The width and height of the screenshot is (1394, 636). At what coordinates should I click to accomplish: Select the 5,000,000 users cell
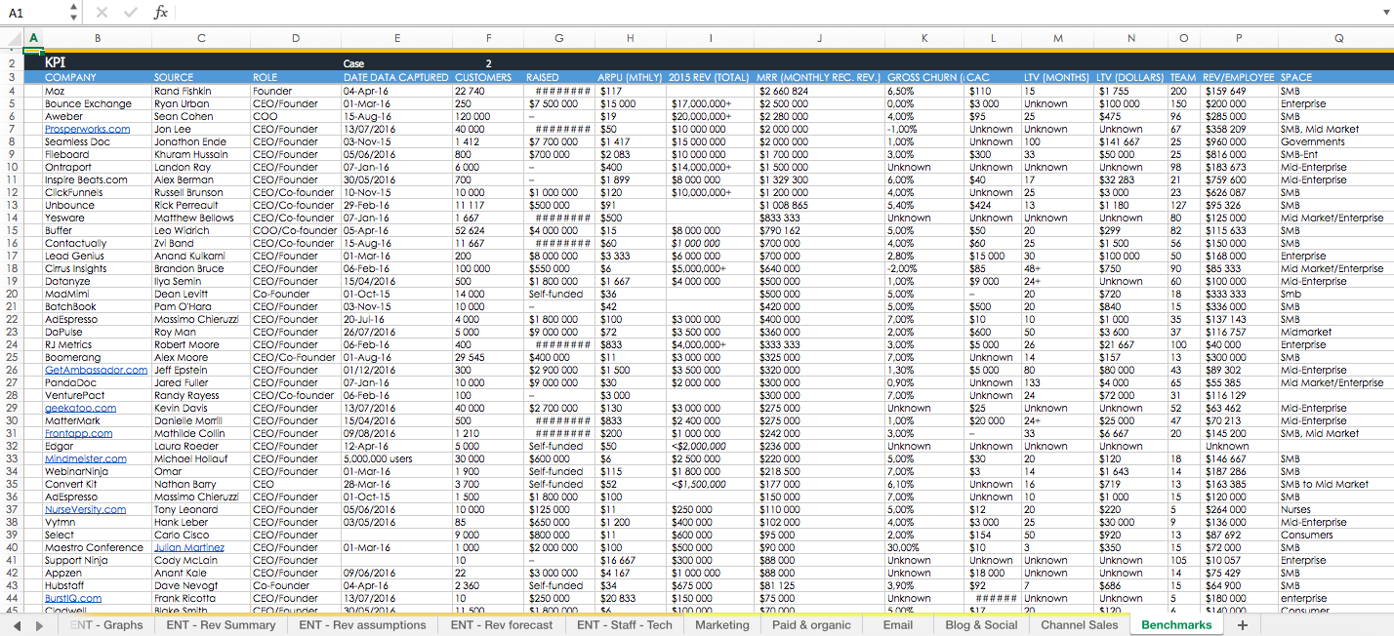click(396, 458)
